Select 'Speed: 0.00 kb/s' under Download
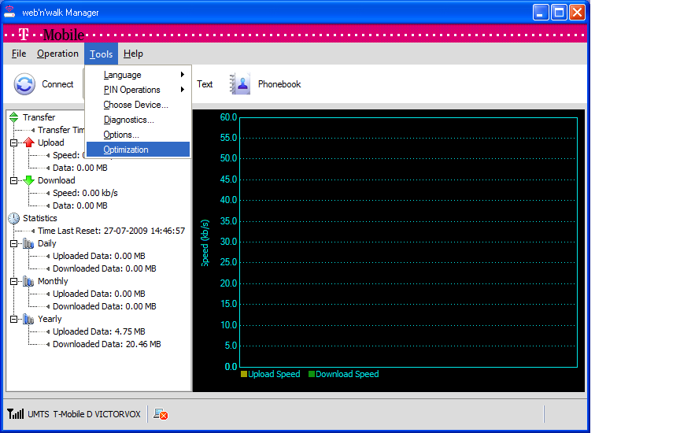680x433 pixels. point(85,193)
